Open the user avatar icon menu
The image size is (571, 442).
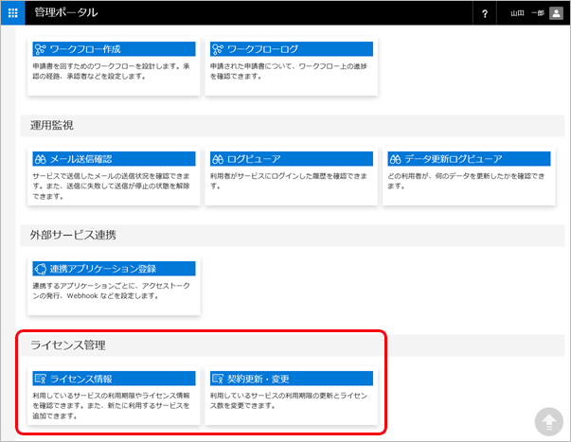556,13
